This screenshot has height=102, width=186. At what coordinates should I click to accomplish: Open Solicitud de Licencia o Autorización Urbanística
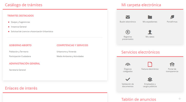[32, 31]
